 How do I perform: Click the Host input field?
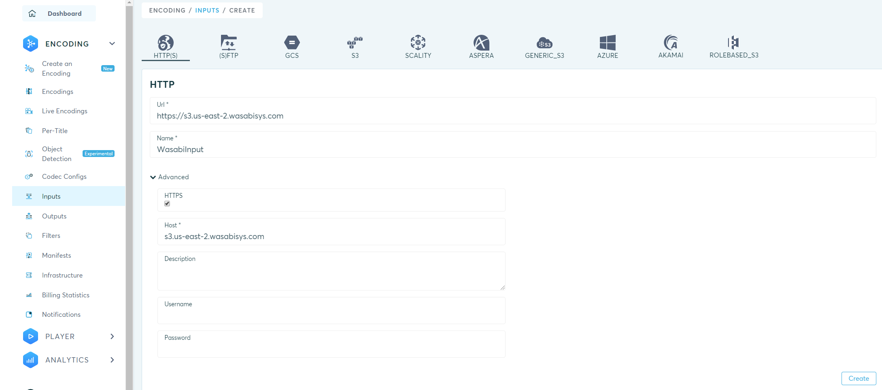coord(331,231)
